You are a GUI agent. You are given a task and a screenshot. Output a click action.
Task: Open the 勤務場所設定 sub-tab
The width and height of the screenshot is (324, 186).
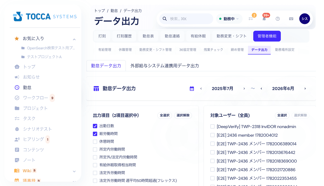(x=285, y=50)
